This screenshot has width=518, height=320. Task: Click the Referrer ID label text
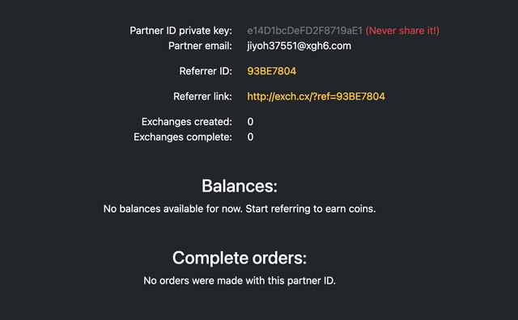click(206, 71)
